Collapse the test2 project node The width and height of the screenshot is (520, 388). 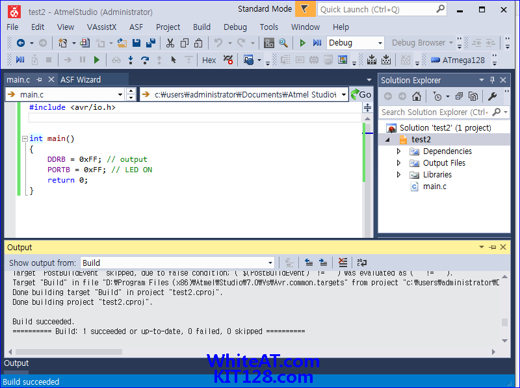pyautogui.click(x=387, y=140)
